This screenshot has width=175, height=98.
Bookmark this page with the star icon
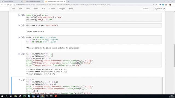pyautogui.click(x=156, y=5)
